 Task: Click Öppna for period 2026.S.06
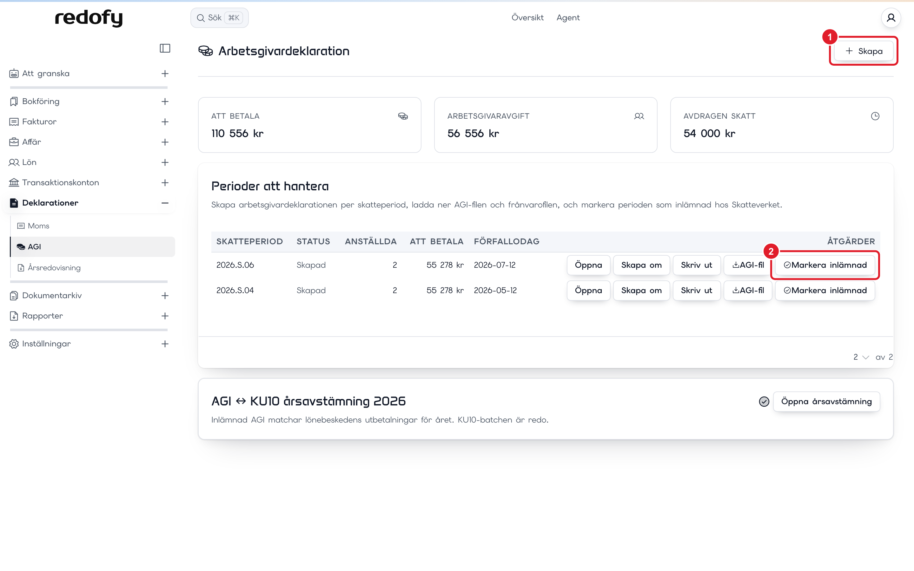[588, 265]
